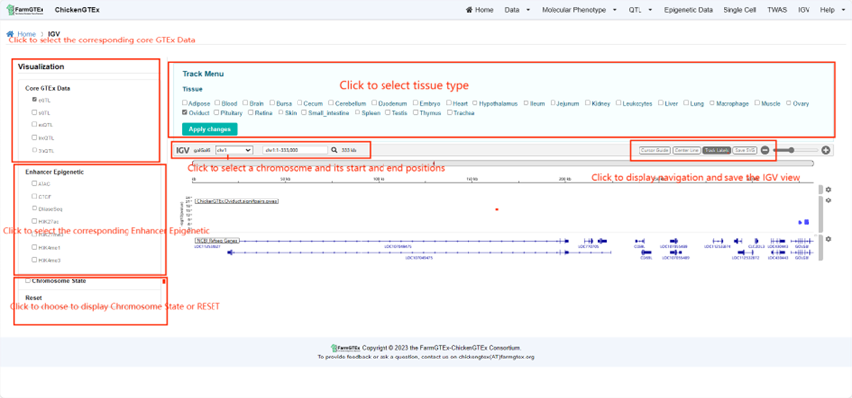Screen dimensions: 852x398
Task: Uncheck the Oviduct tissue checkbox
Action: [185, 113]
